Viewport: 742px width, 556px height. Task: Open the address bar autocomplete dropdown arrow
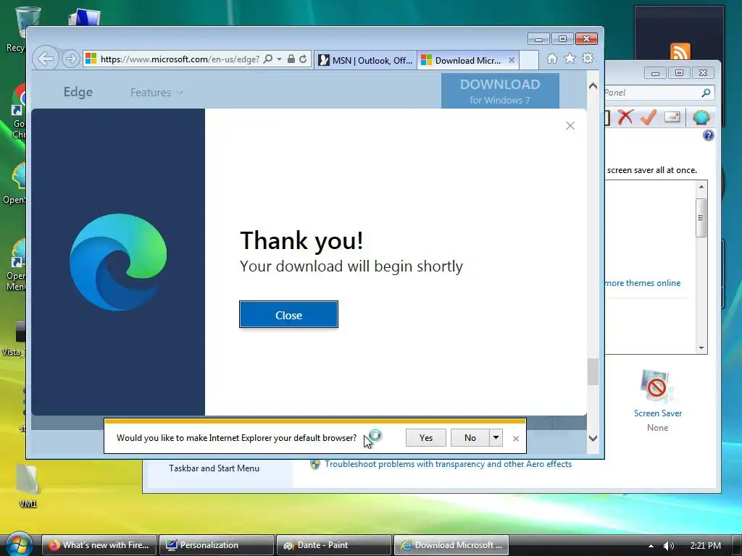(279, 59)
